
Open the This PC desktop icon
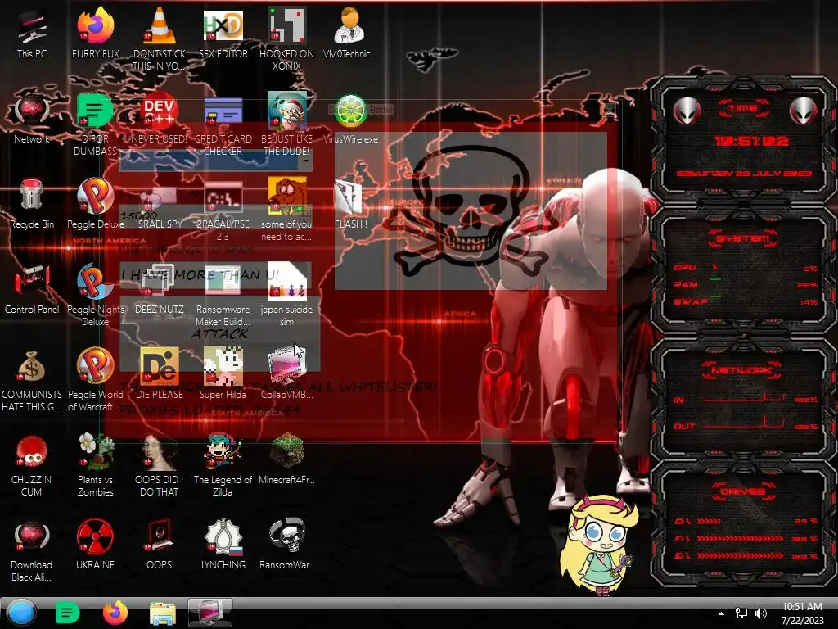pyautogui.click(x=32, y=33)
